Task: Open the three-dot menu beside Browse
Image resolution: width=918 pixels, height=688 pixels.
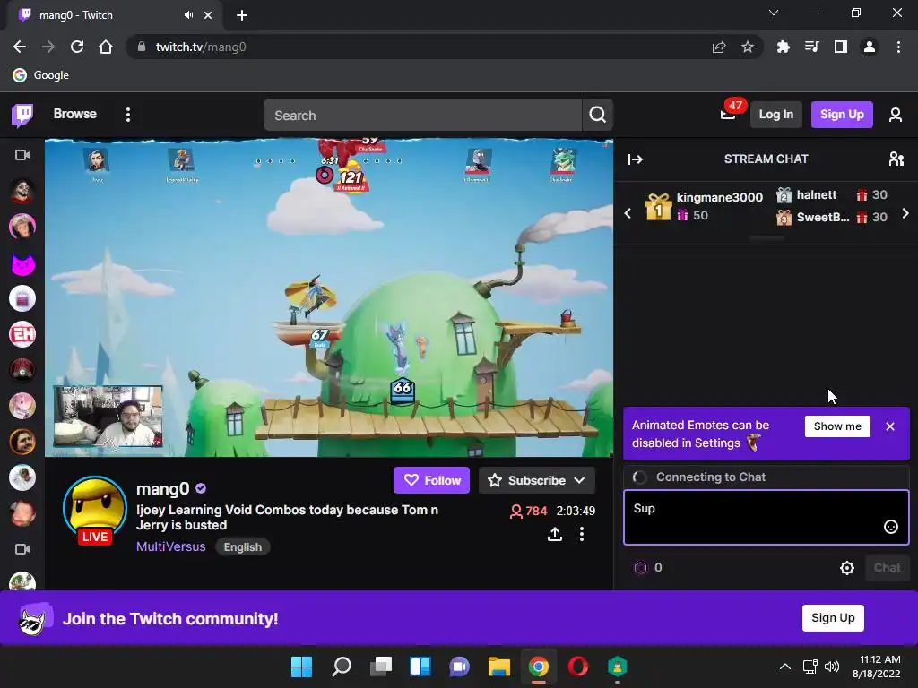Action: pyautogui.click(x=127, y=115)
